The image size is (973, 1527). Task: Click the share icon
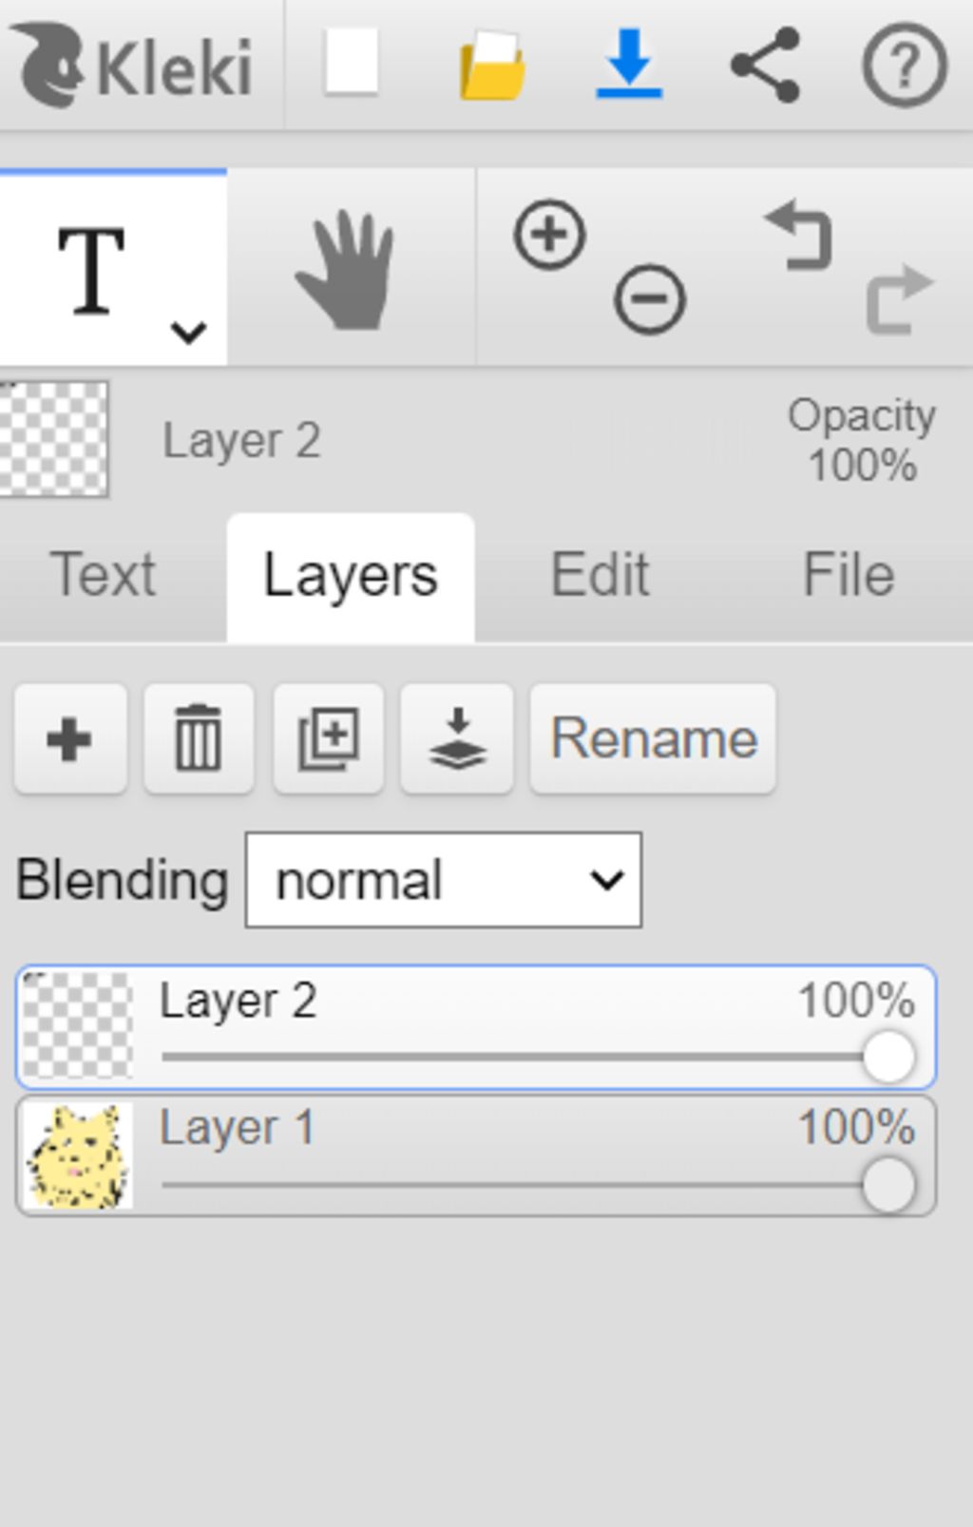766,65
